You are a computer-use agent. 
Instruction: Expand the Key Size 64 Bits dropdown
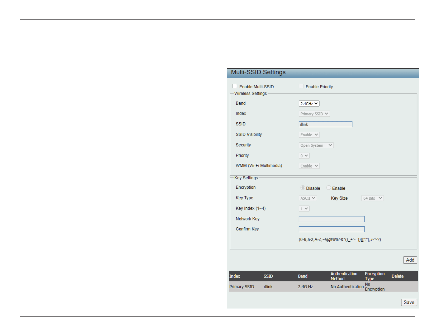point(373,198)
